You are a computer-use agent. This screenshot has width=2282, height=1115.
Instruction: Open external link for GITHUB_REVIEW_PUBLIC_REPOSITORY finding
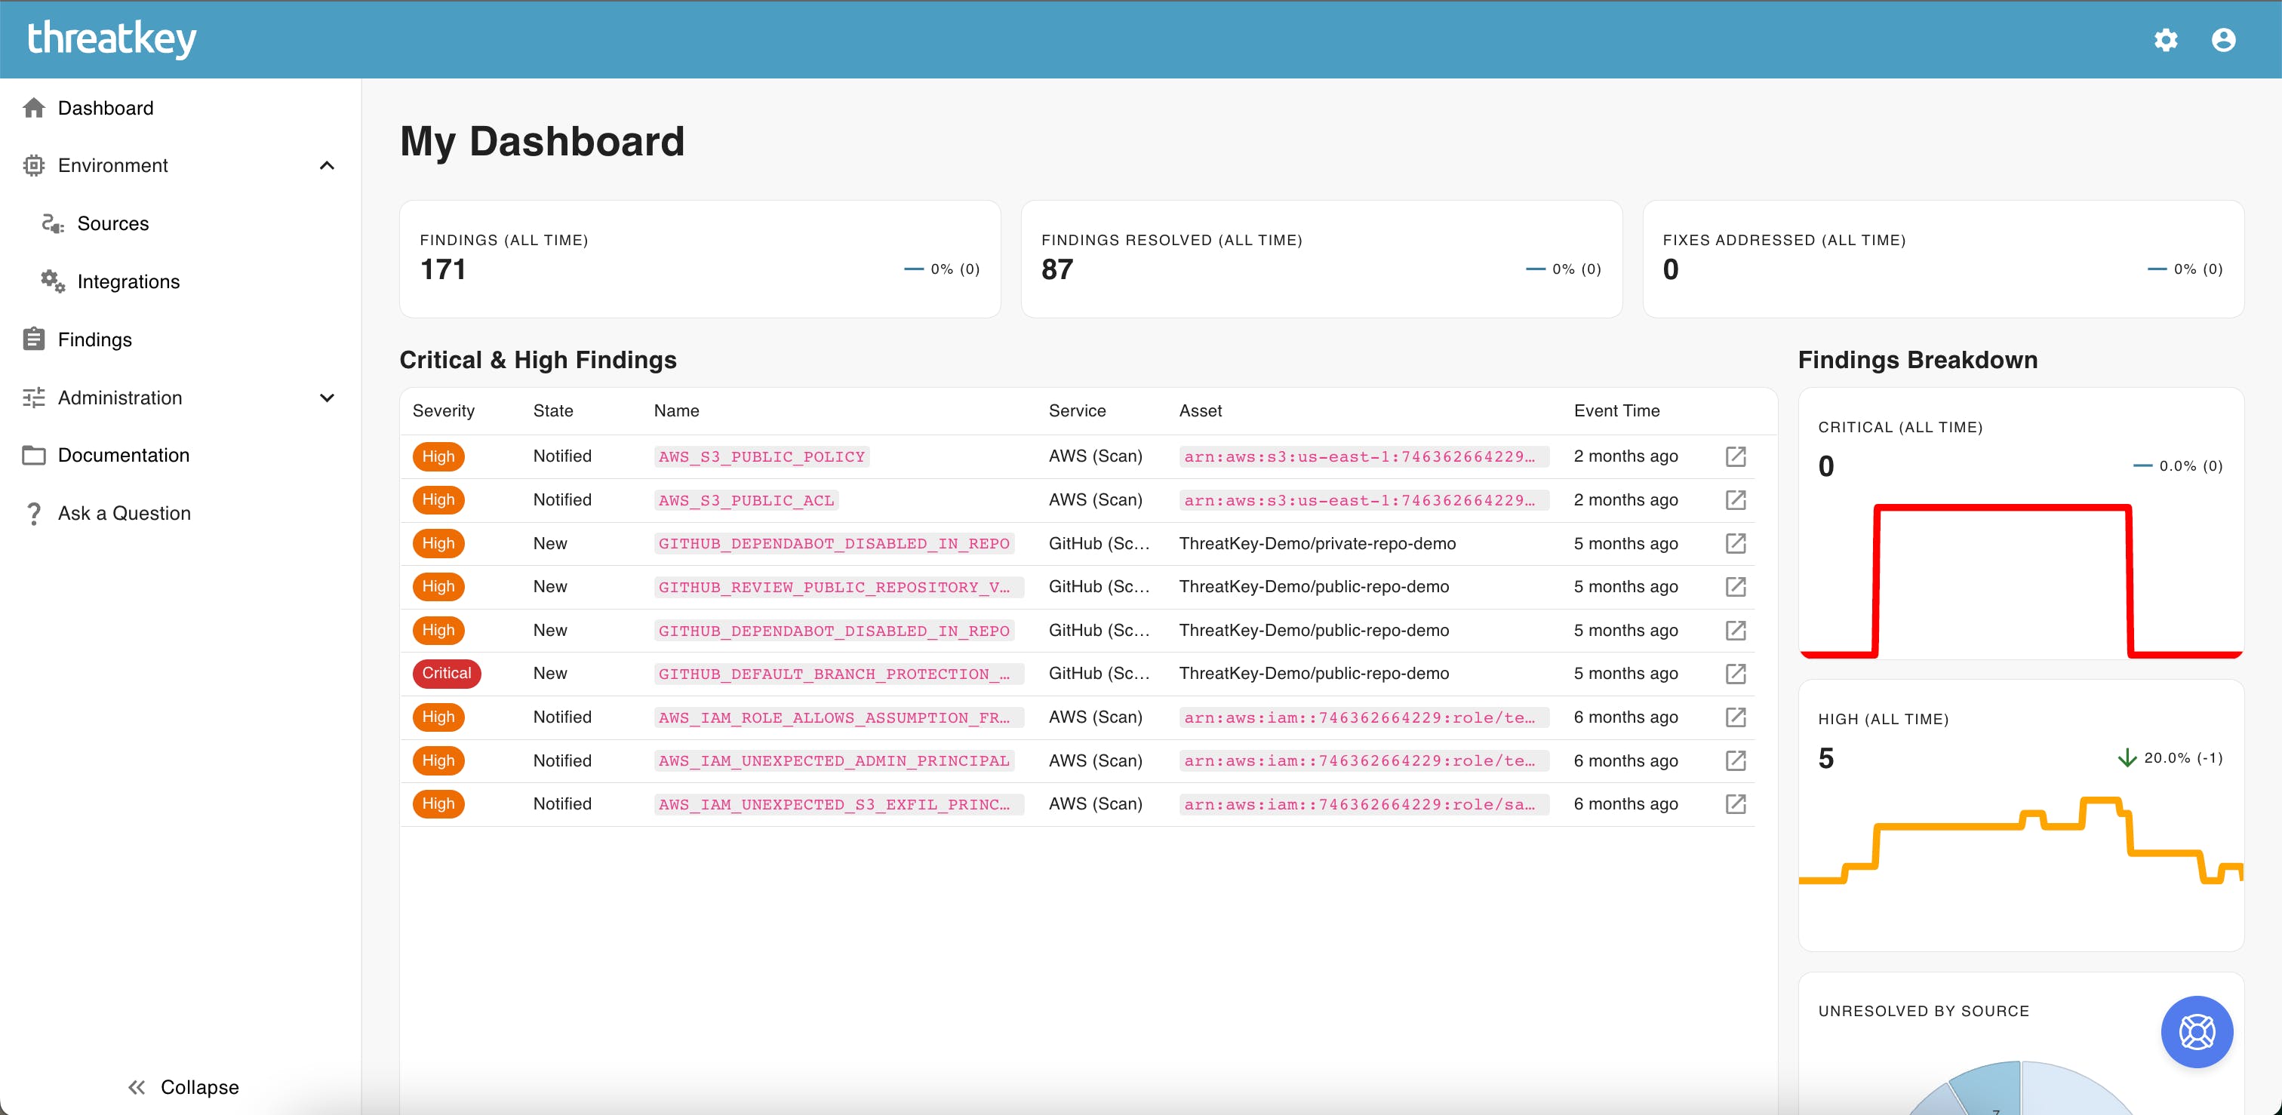click(1736, 586)
